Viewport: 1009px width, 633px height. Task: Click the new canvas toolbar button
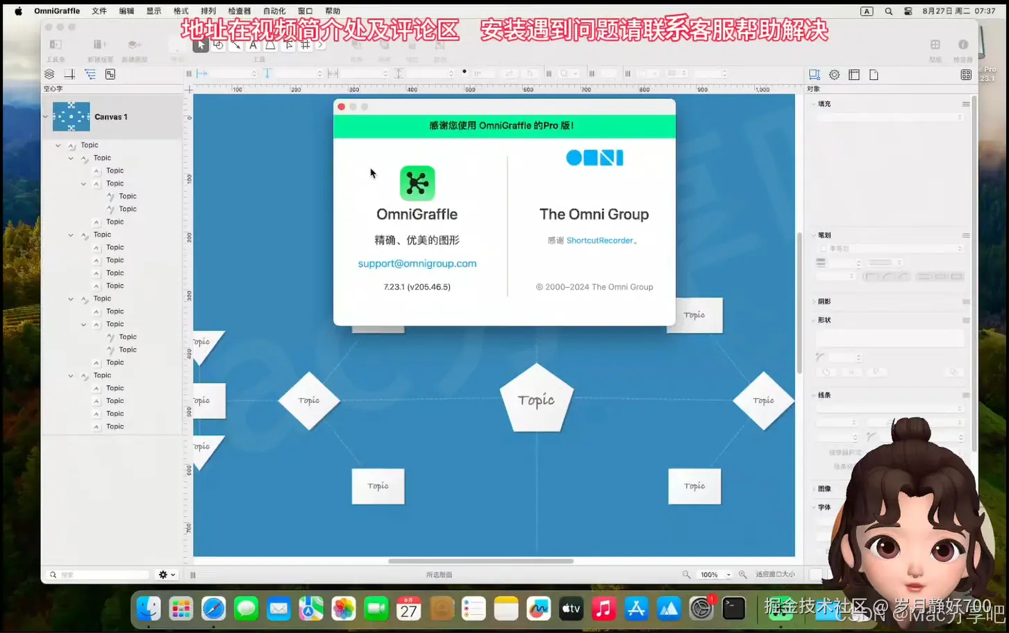(99, 44)
